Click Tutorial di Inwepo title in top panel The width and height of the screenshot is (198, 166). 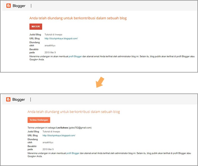pos(54,34)
